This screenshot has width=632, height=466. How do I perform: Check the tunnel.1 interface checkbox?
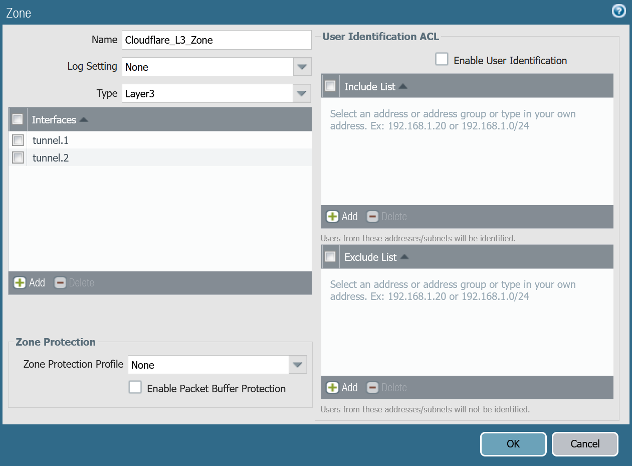pos(18,140)
